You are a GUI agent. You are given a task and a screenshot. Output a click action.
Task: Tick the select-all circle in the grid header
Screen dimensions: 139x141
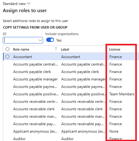point(7,49)
